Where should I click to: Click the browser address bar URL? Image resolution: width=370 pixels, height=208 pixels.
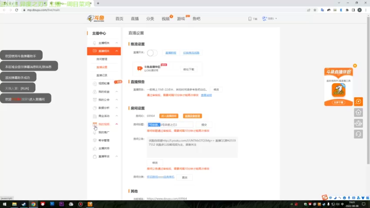(43, 10)
